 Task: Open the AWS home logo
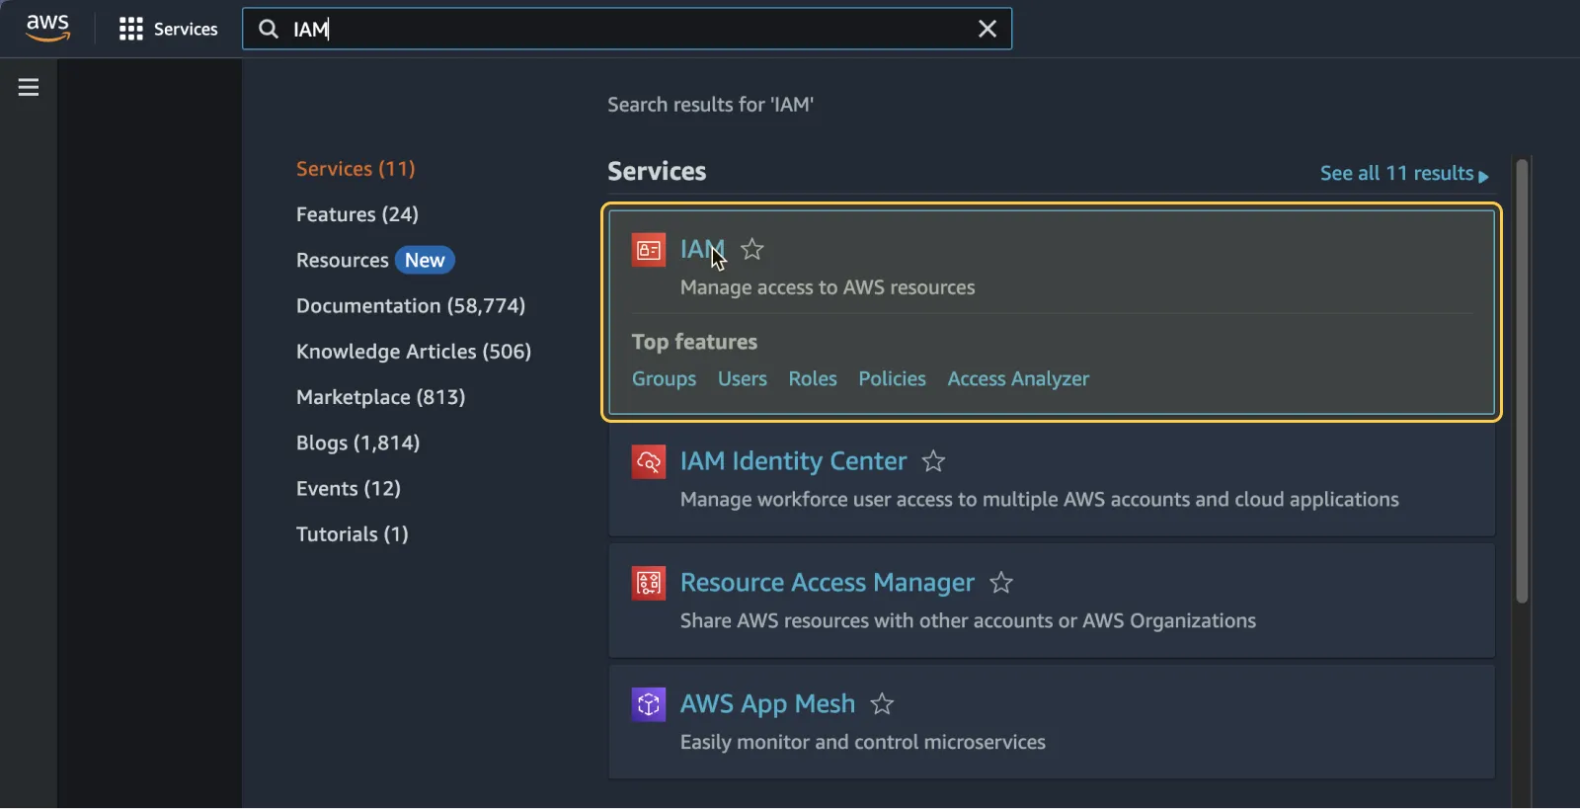click(47, 29)
